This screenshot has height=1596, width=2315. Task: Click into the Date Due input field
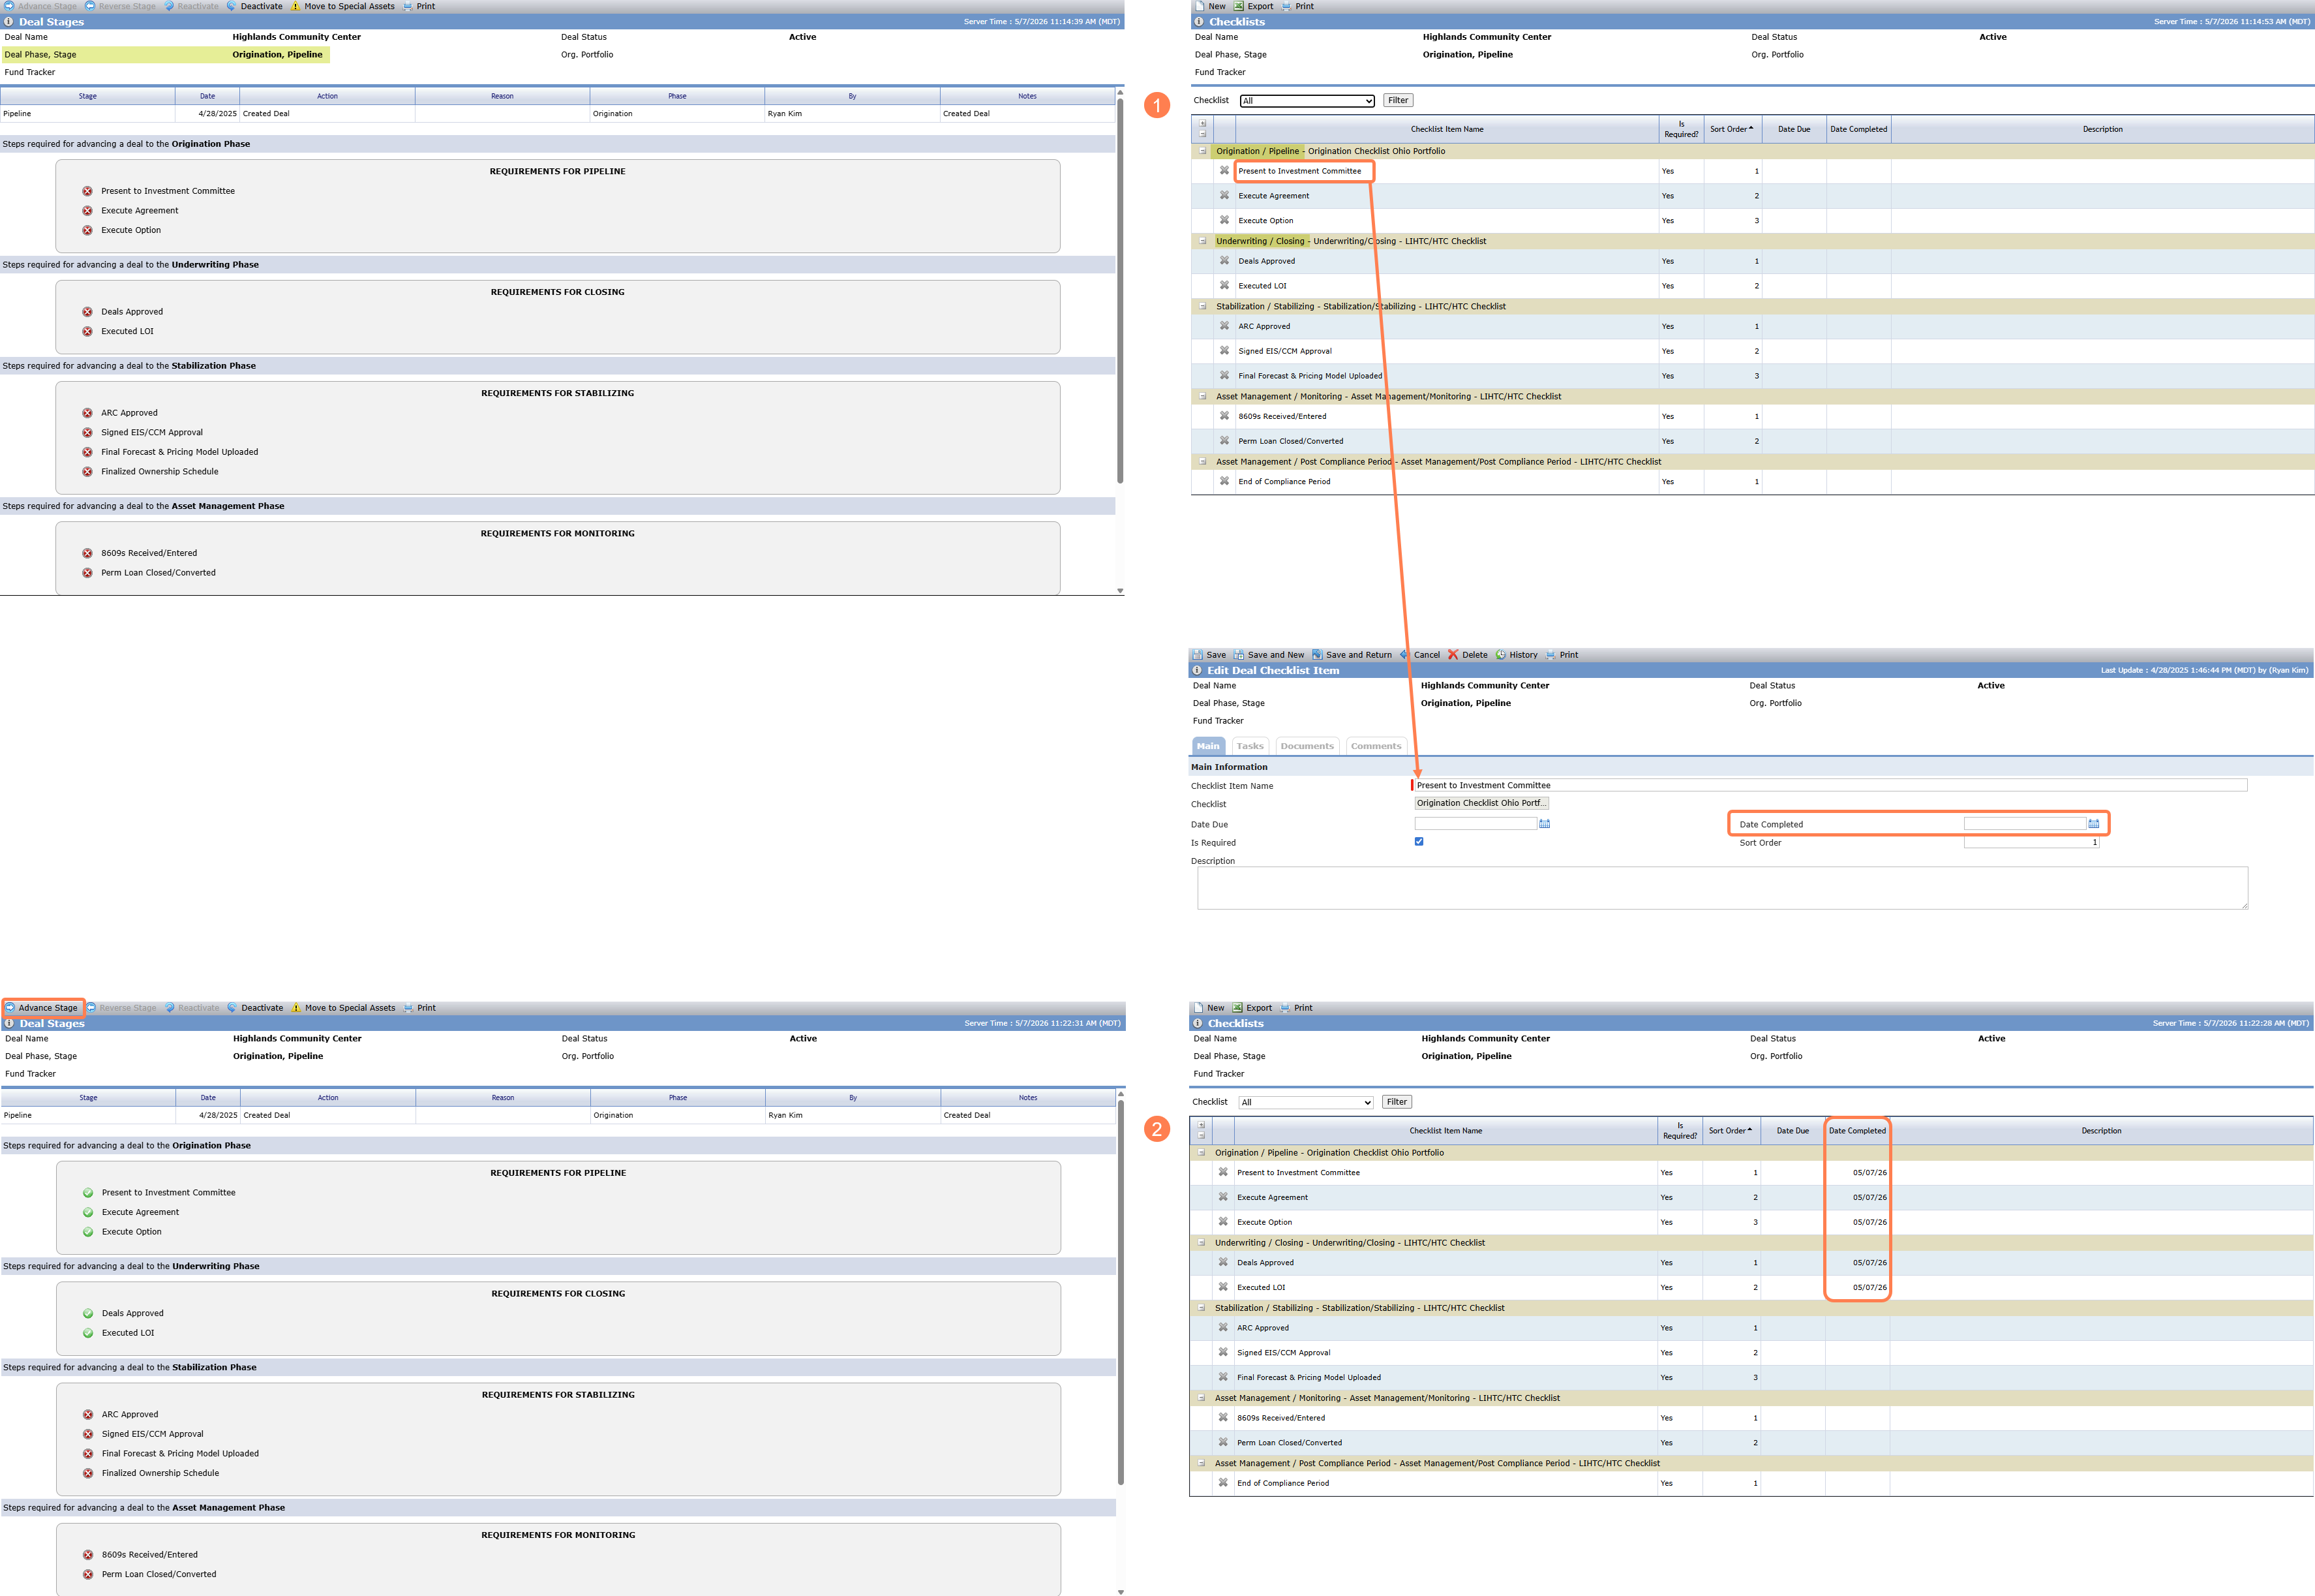(1474, 824)
